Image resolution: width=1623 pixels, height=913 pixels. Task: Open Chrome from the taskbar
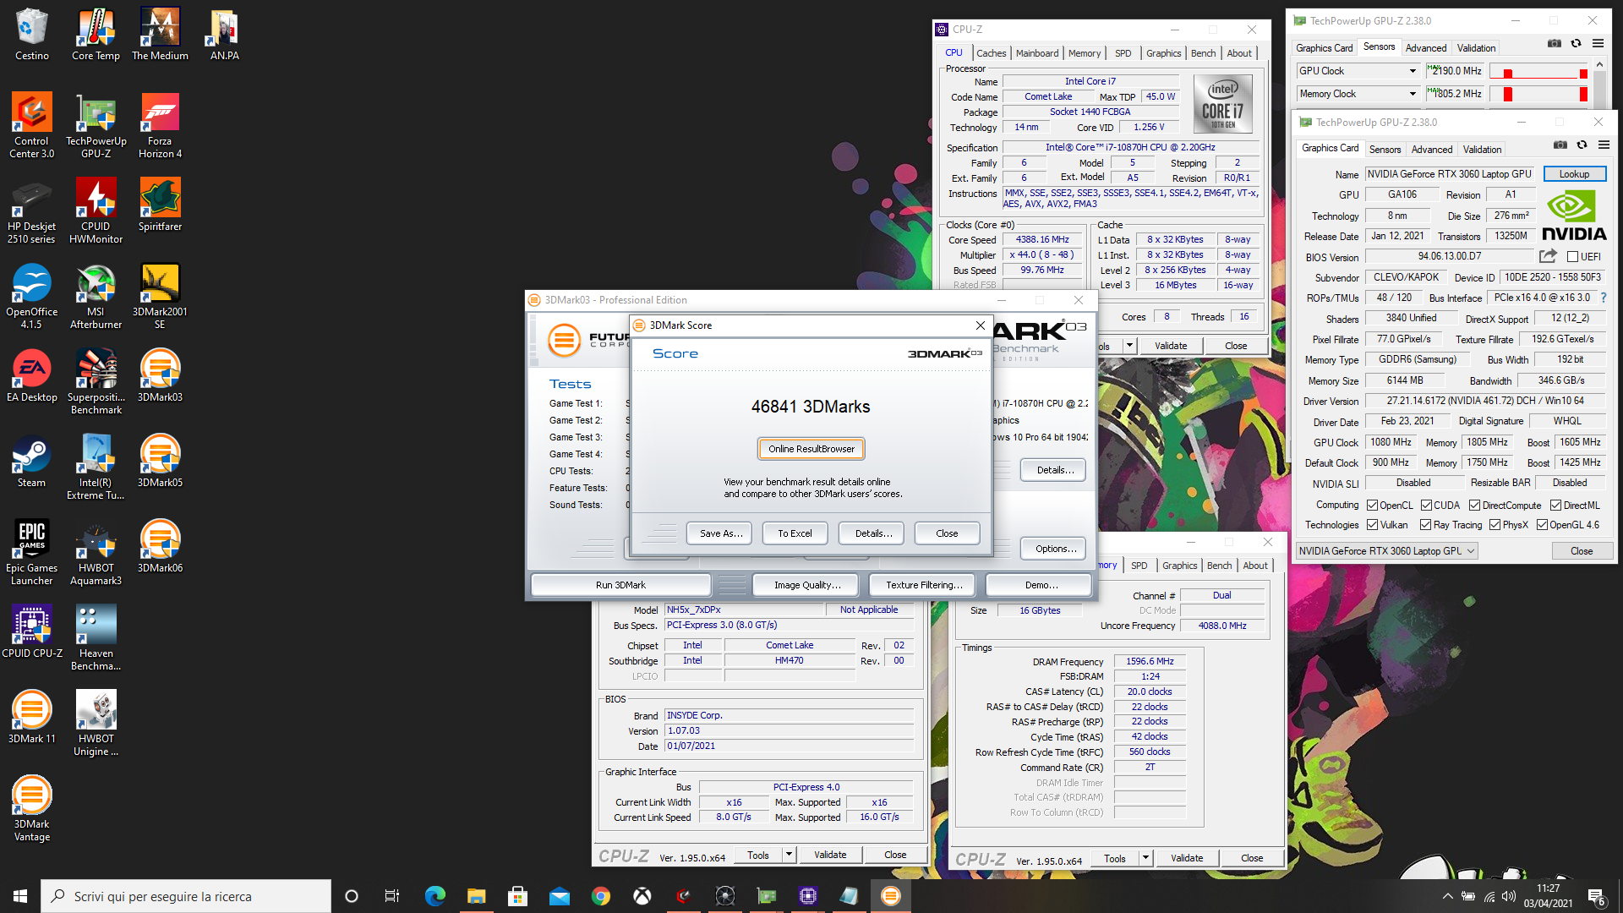(601, 896)
